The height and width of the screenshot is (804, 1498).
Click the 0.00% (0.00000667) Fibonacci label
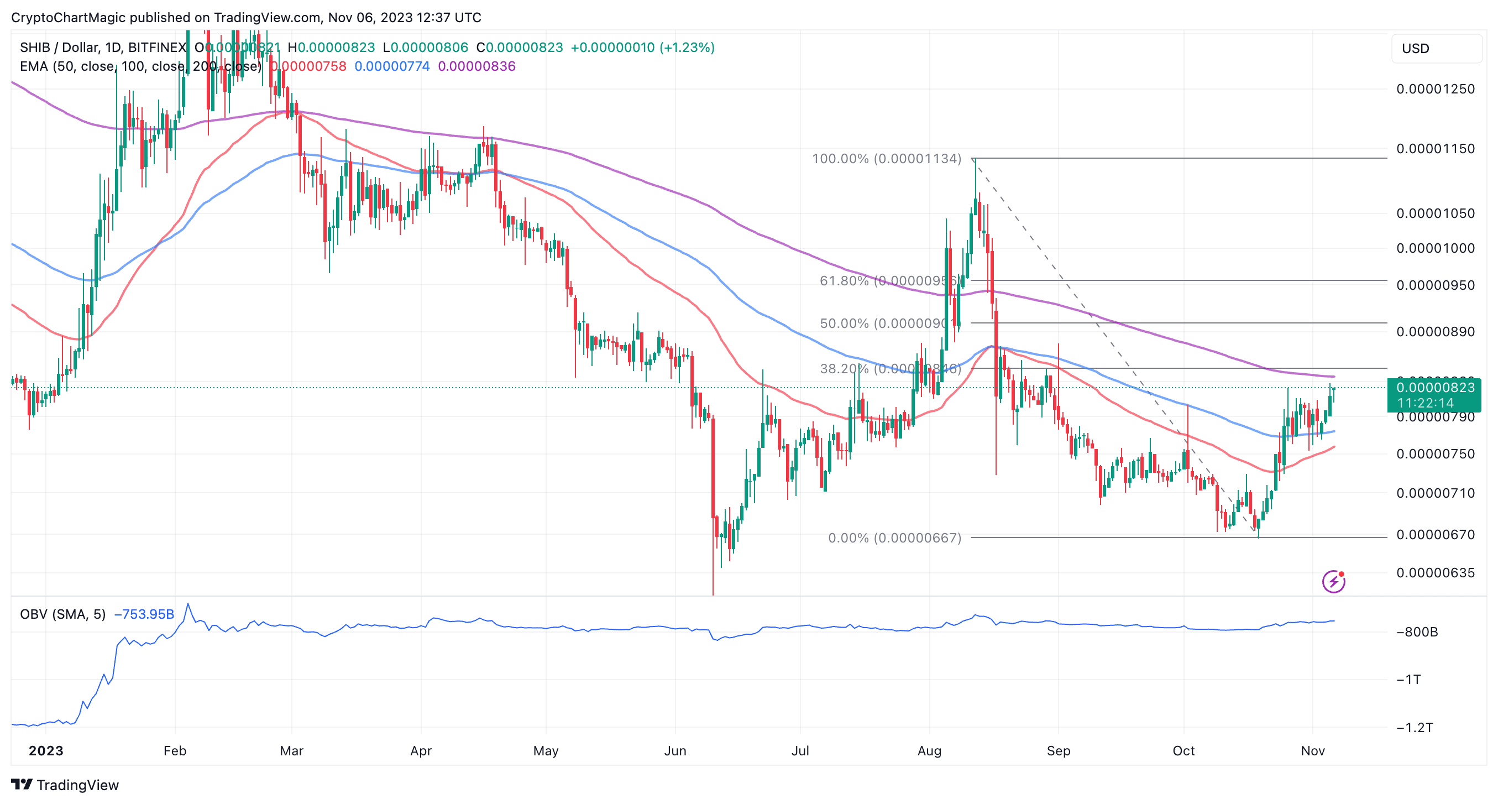point(894,537)
